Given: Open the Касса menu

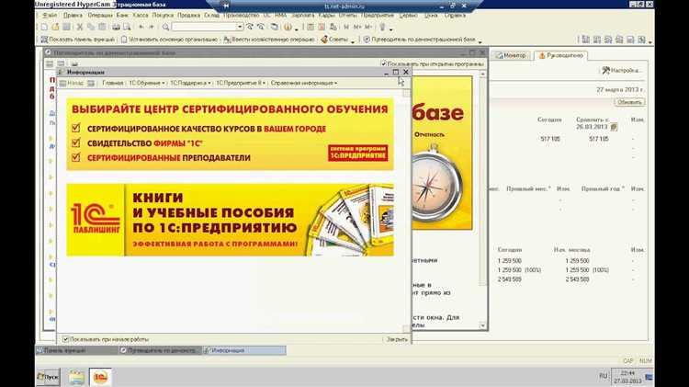Looking at the screenshot, I should click(x=141, y=15).
